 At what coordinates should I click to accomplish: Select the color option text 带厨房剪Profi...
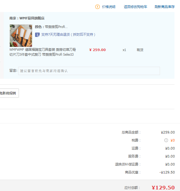(56, 27)
